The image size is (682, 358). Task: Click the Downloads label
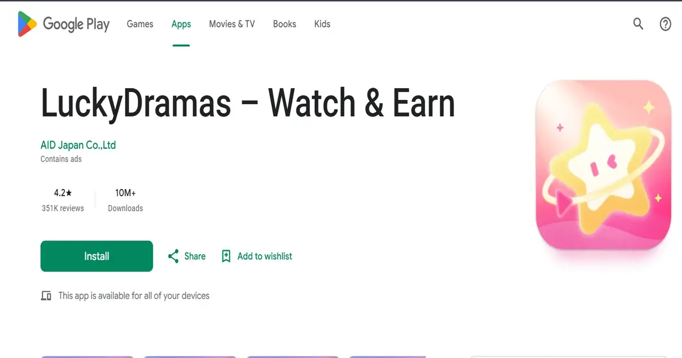point(126,209)
